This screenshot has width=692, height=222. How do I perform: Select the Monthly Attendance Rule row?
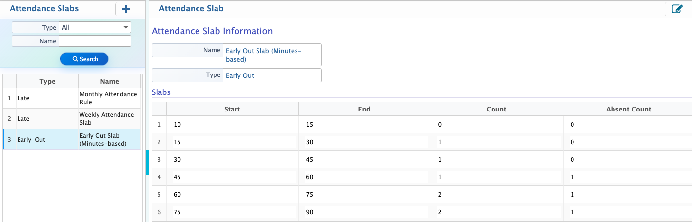[x=108, y=98]
